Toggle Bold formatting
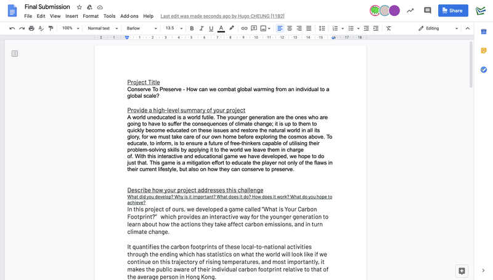This screenshot has height=280, width=493. [x=192, y=28]
